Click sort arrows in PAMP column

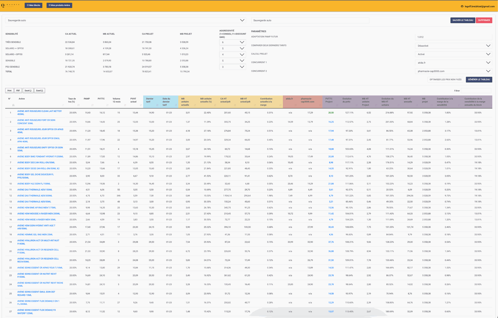pos(92,105)
